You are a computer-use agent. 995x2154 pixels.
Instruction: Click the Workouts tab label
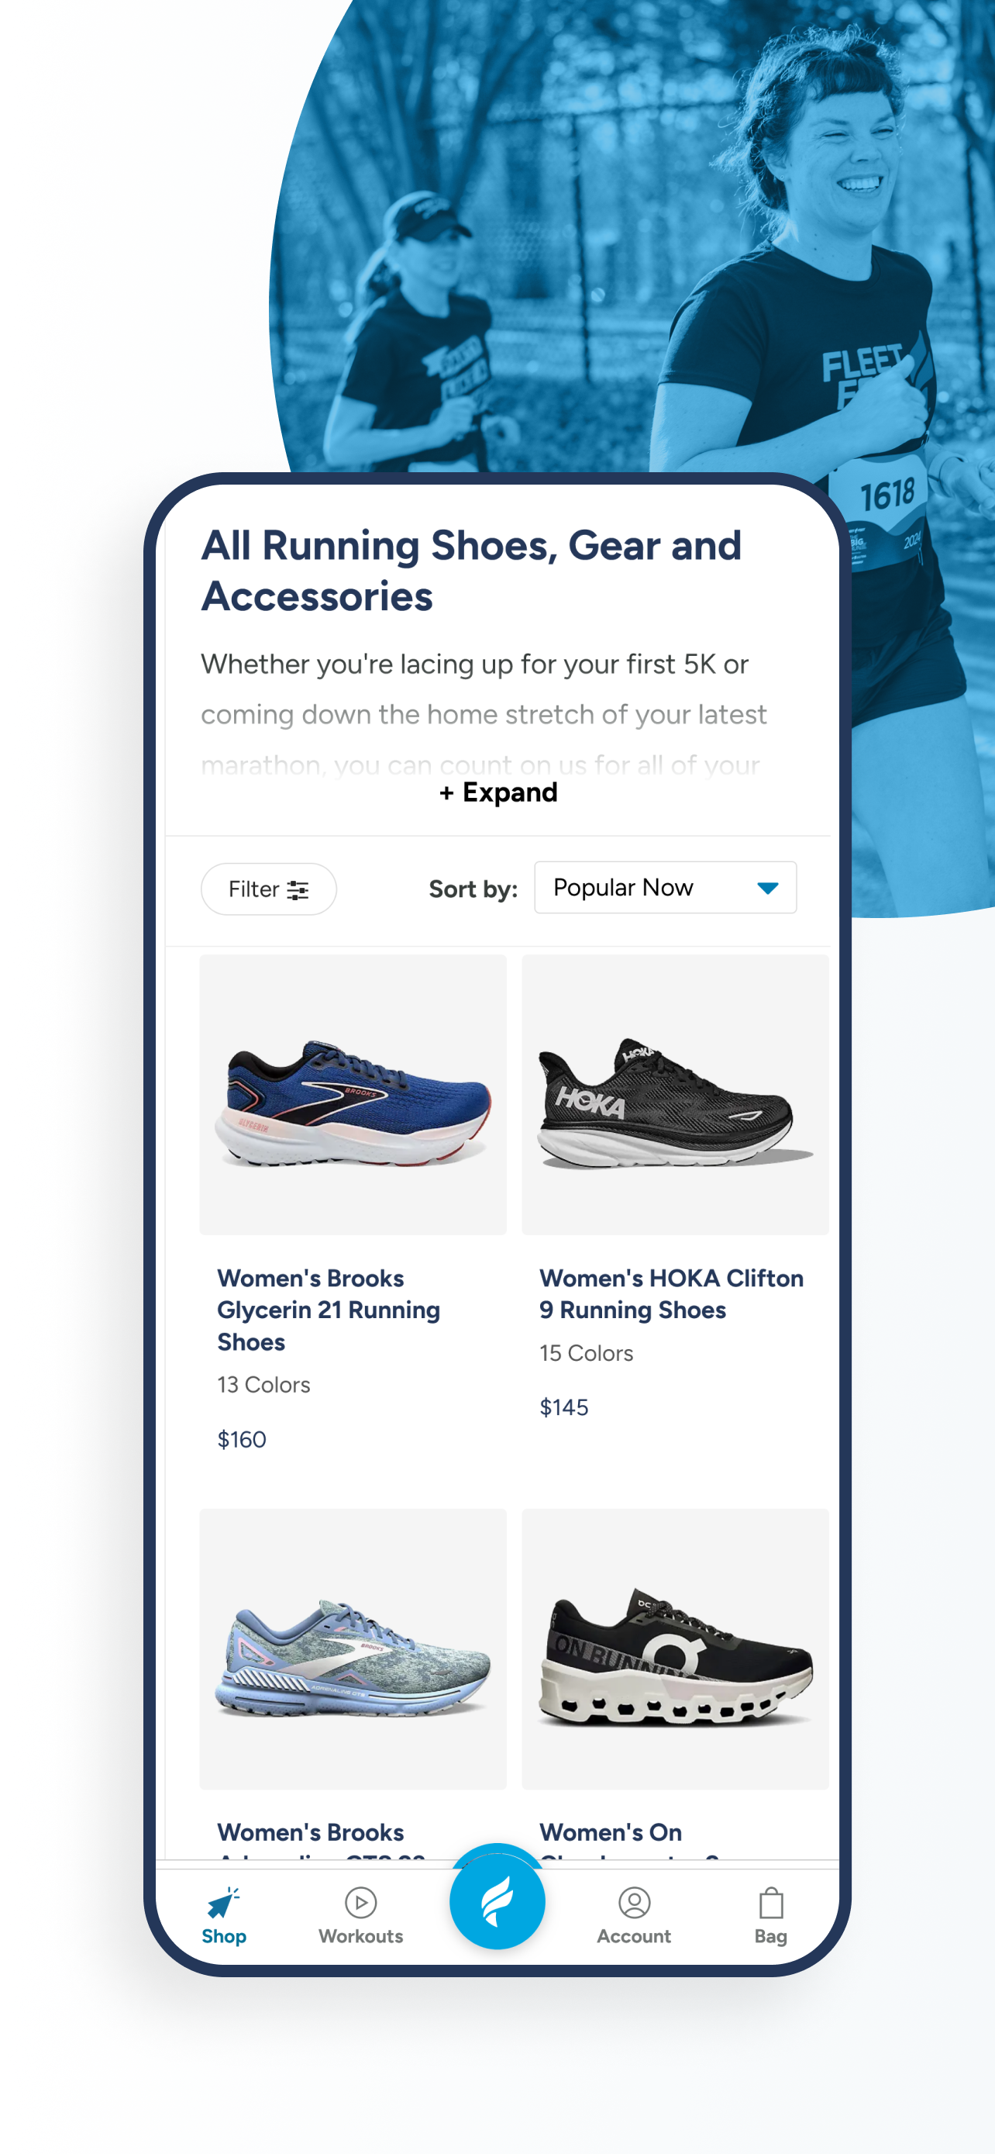coord(361,1936)
